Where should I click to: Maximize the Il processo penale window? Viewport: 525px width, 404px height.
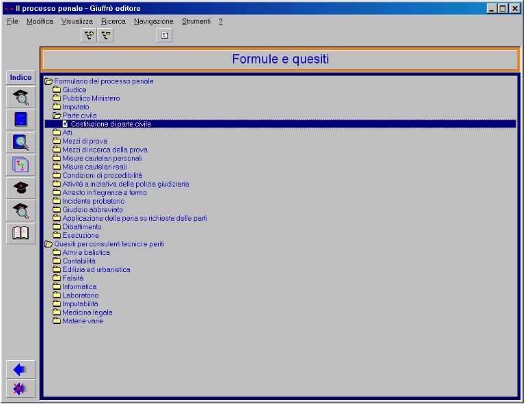pos(502,8)
